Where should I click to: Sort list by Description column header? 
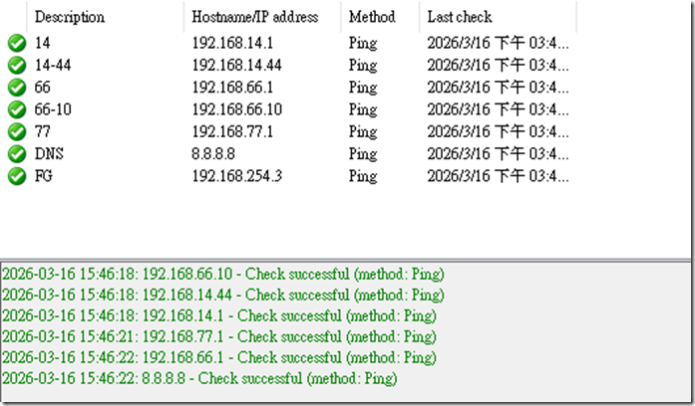coord(69,17)
